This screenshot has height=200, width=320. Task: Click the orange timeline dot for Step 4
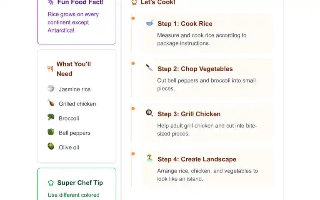click(133, 154)
